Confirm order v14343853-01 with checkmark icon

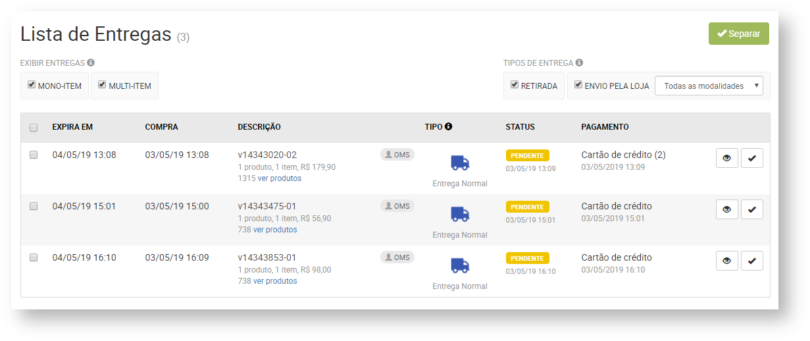coord(751,261)
